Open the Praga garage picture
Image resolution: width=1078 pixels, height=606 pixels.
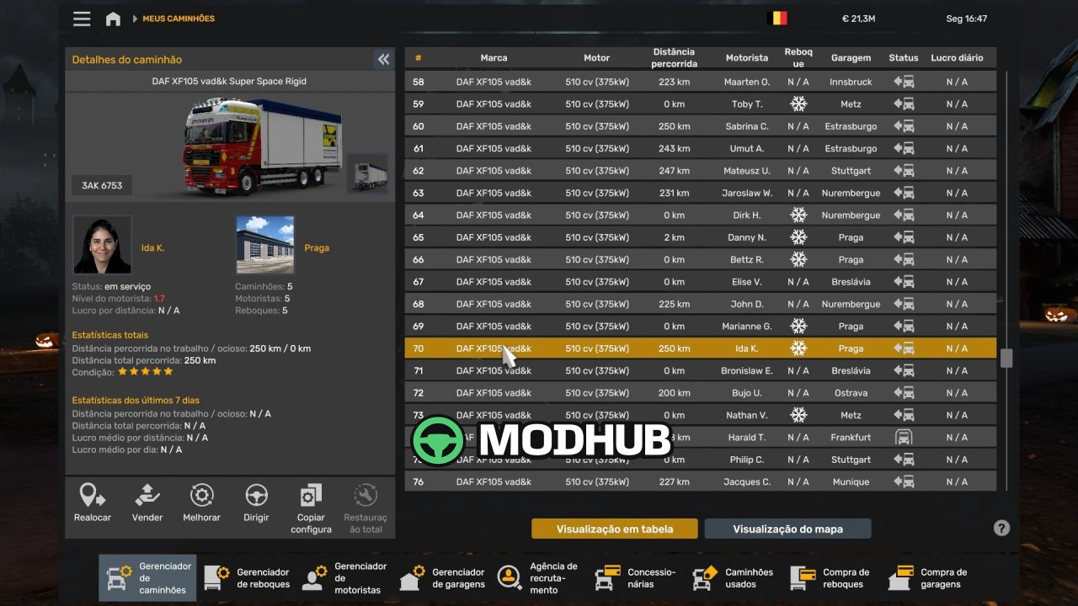tap(265, 245)
